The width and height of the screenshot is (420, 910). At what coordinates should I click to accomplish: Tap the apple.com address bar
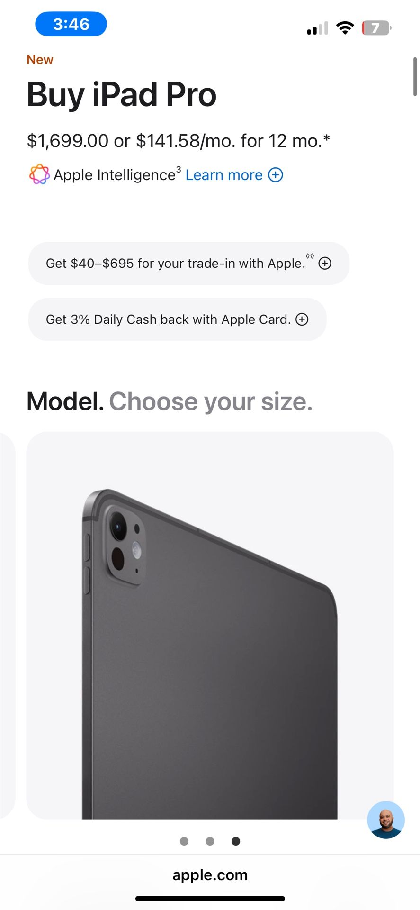[x=210, y=875]
